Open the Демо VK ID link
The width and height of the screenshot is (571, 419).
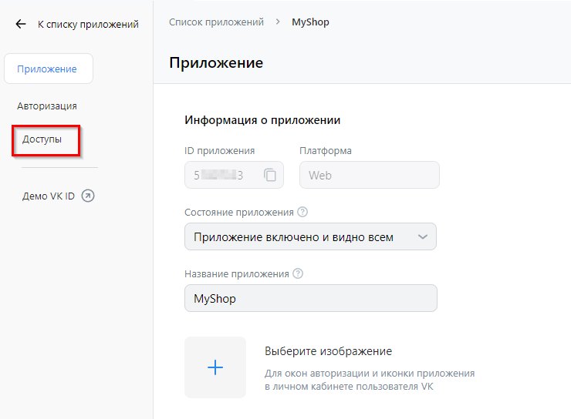point(49,196)
